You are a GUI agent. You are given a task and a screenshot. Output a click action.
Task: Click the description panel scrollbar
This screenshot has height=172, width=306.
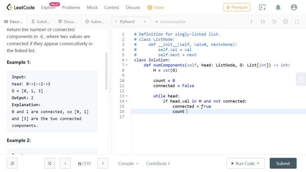tap(106, 71)
